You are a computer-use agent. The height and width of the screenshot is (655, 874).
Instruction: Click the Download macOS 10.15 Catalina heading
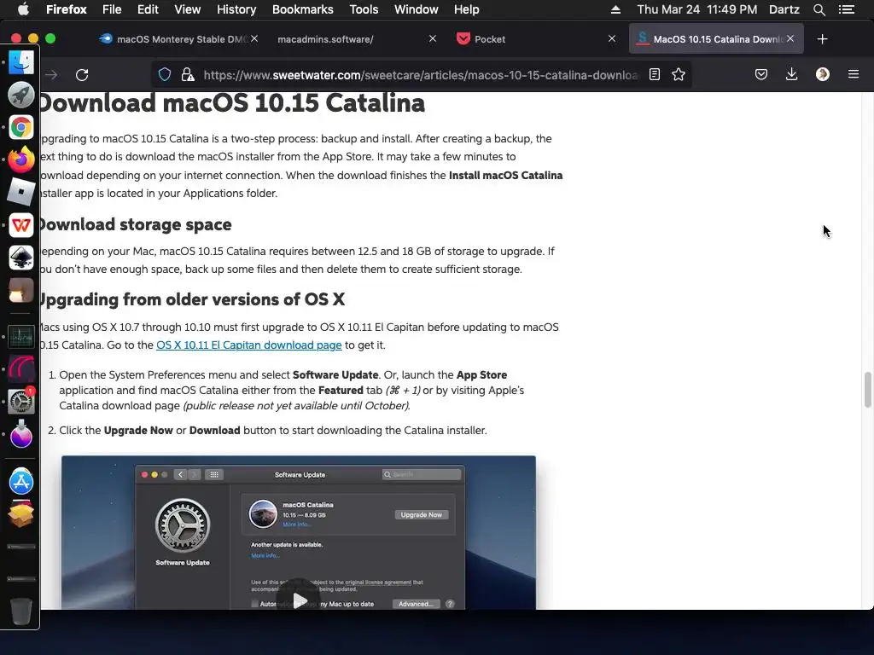[x=232, y=103]
